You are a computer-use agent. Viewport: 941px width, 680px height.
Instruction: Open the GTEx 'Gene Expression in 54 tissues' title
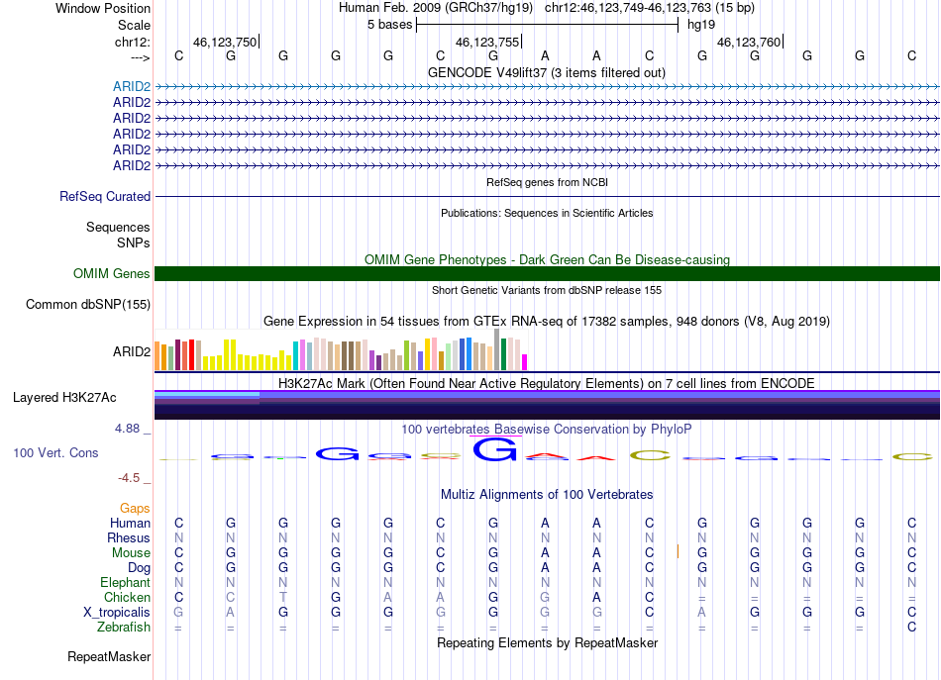click(547, 321)
